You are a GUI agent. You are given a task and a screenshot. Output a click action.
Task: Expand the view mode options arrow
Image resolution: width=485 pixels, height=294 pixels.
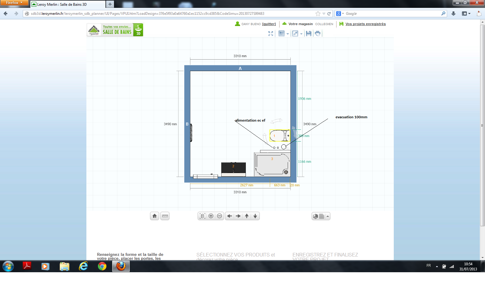tap(328, 216)
